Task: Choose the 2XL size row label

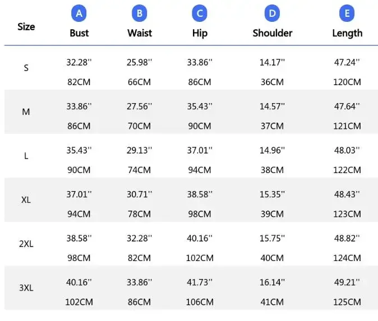Action: coord(26,244)
